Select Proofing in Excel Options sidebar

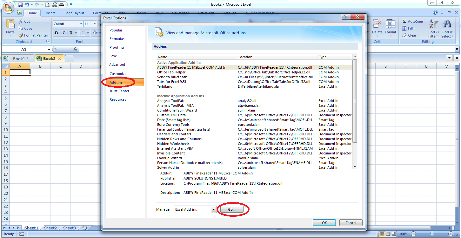(x=117, y=47)
